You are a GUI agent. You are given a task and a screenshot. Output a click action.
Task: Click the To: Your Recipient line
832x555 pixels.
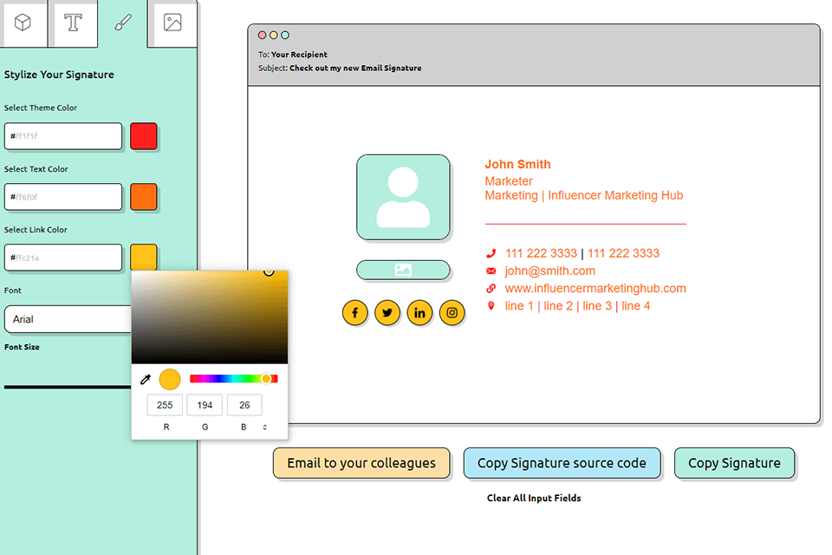tap(293, 54)
